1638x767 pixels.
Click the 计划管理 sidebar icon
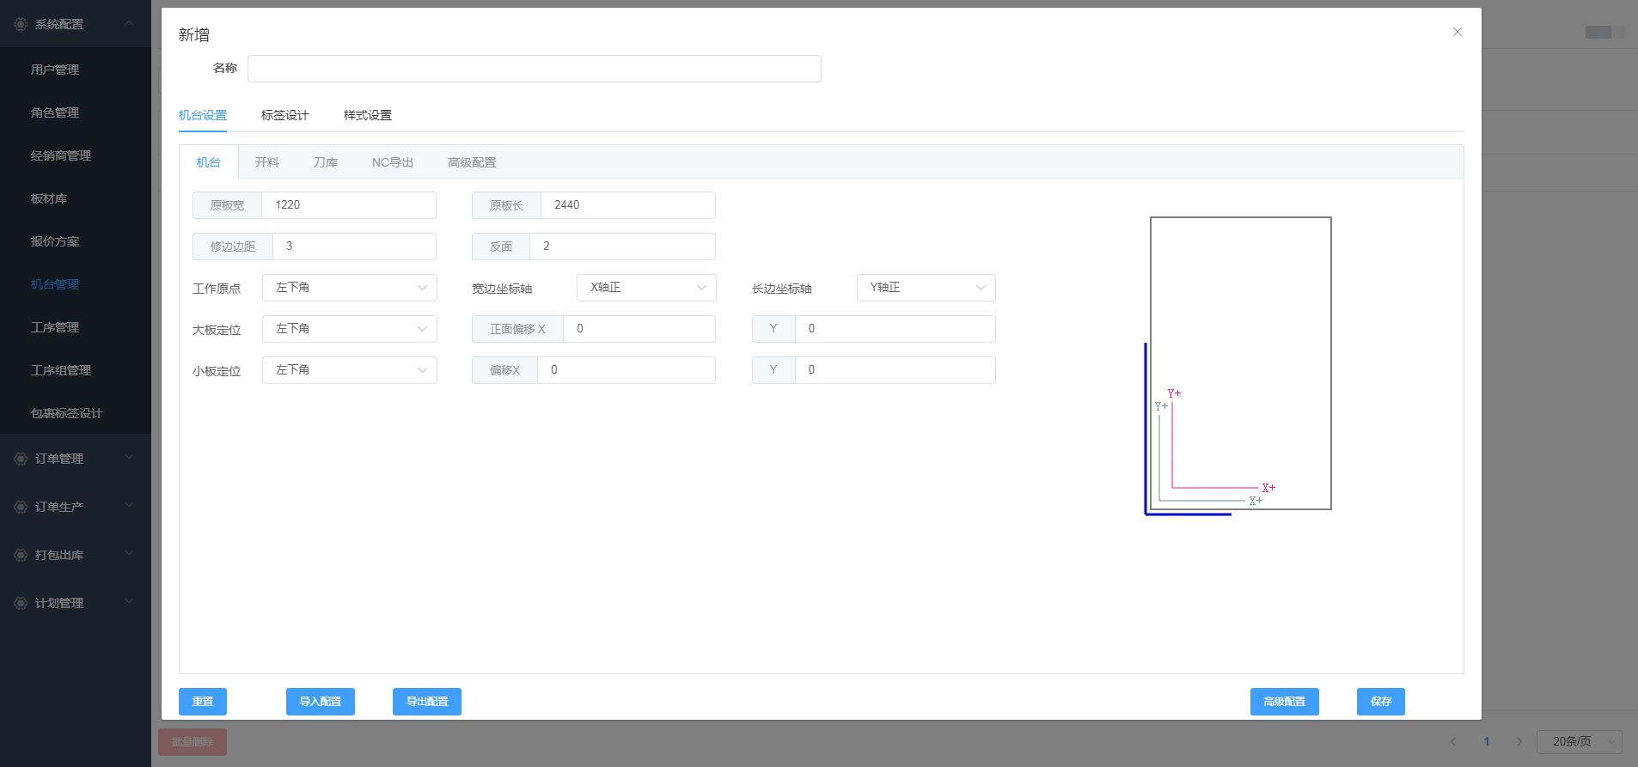(x=21, y=603)
